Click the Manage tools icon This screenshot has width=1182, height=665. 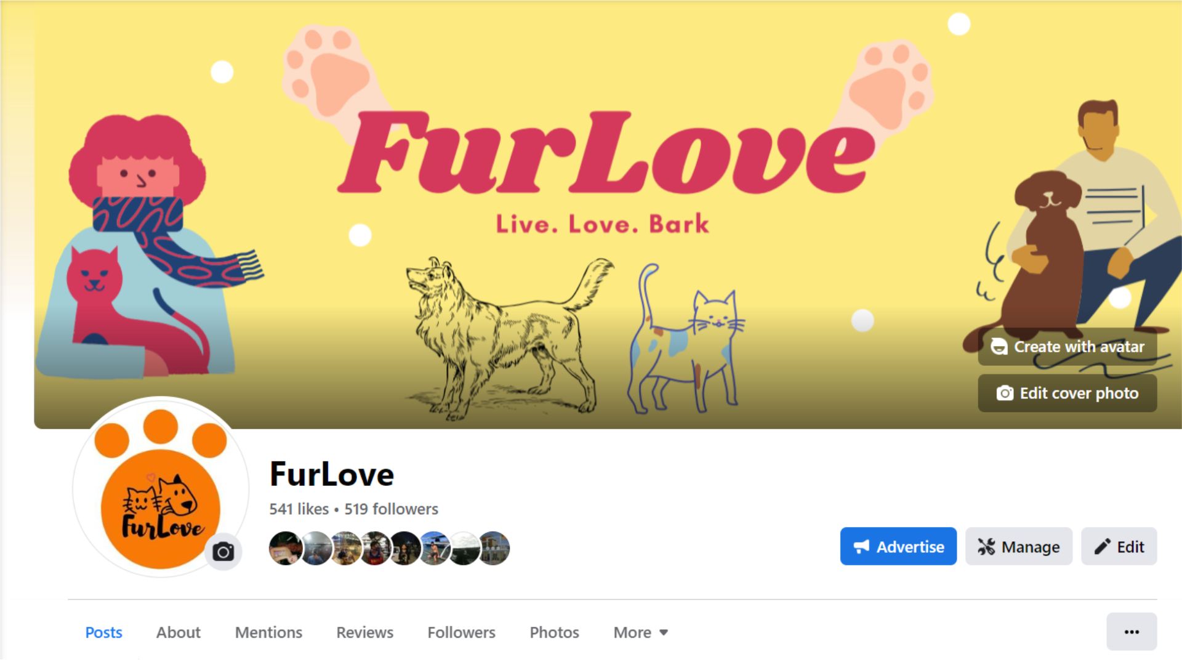pos(986,547)
